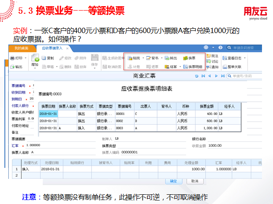Click the 换票 (Exchange bill) icon
The image size is (273, 204).
point(189,58)
